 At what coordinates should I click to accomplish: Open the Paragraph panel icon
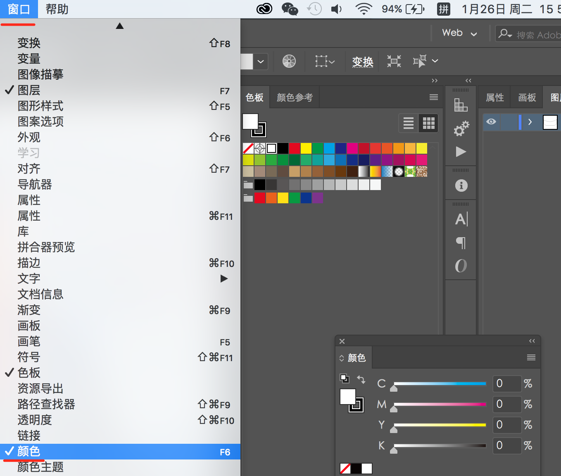pos(461,243)
